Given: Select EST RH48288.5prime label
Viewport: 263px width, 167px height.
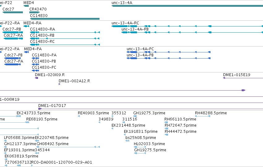Looking at the screenshot, I should [x=211, y=113].
